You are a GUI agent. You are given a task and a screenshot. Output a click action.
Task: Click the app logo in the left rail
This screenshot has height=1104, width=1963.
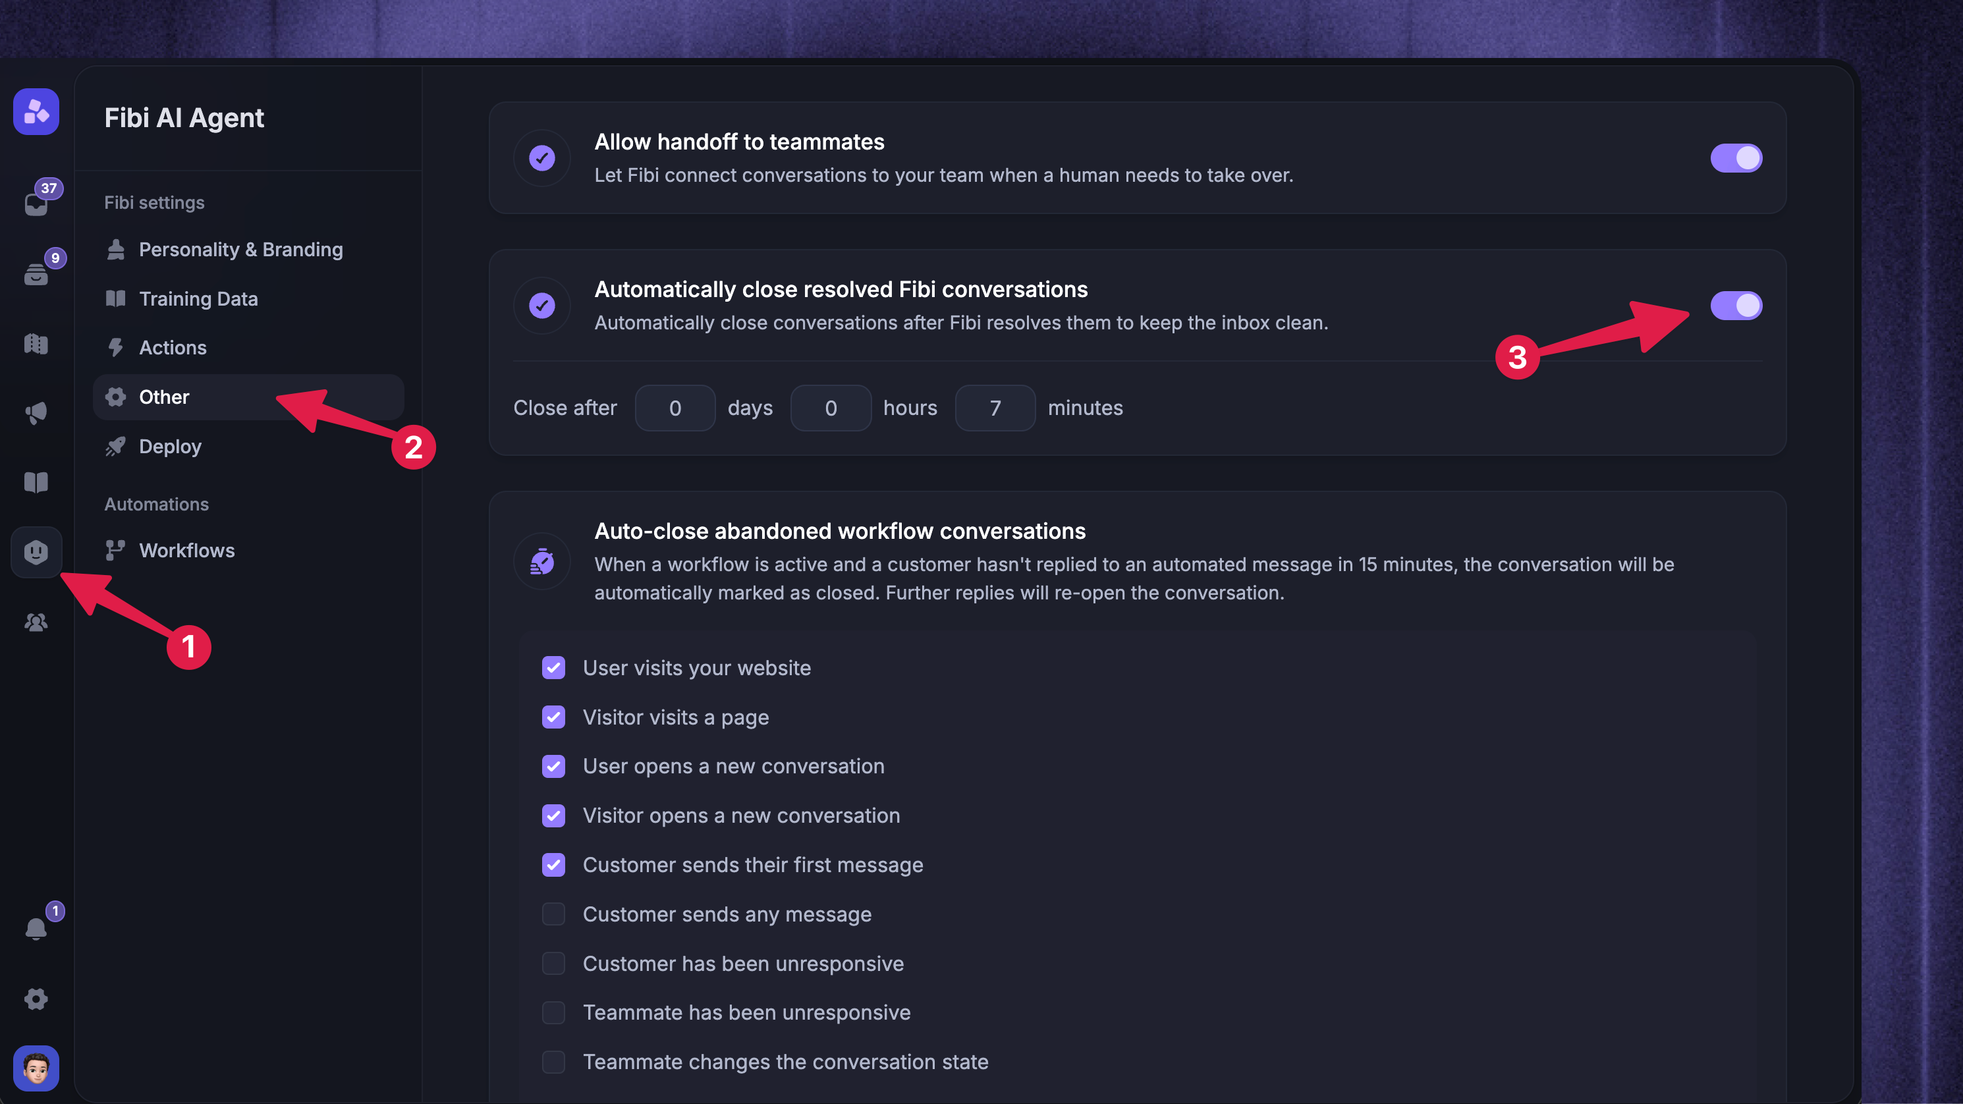tap(36, 112)
